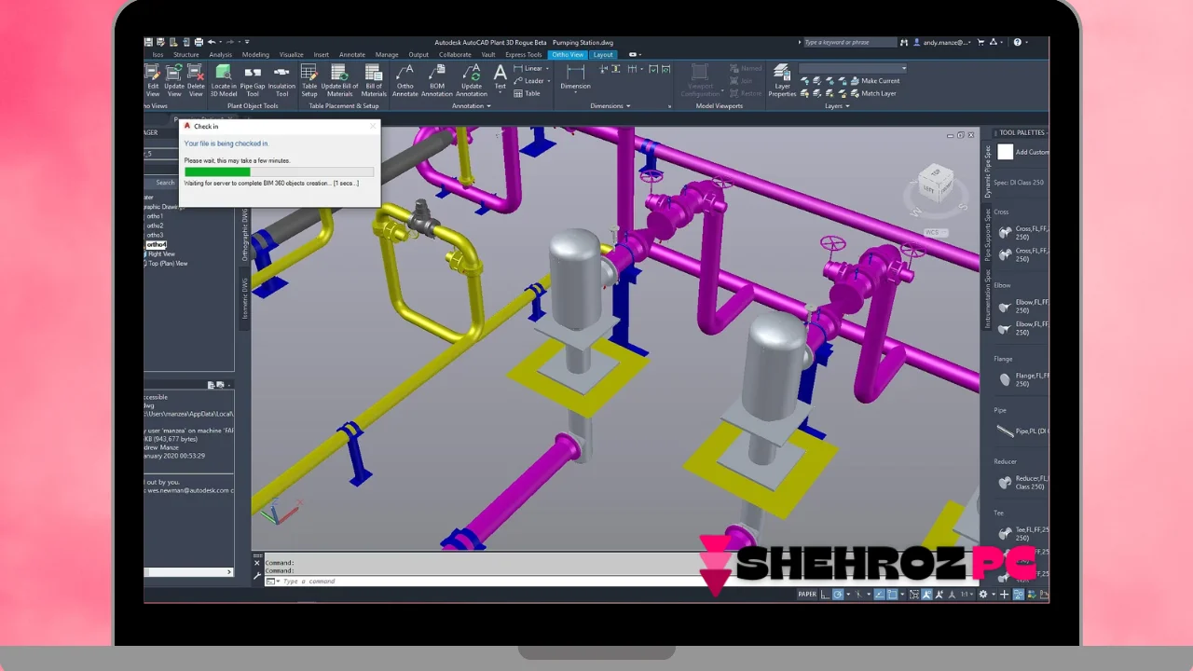Click the Flange item in tool palette
1193x671 pixels.
click(x=1022, y=379)
